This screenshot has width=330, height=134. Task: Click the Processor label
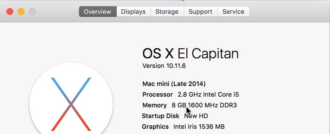coord(158,94)
